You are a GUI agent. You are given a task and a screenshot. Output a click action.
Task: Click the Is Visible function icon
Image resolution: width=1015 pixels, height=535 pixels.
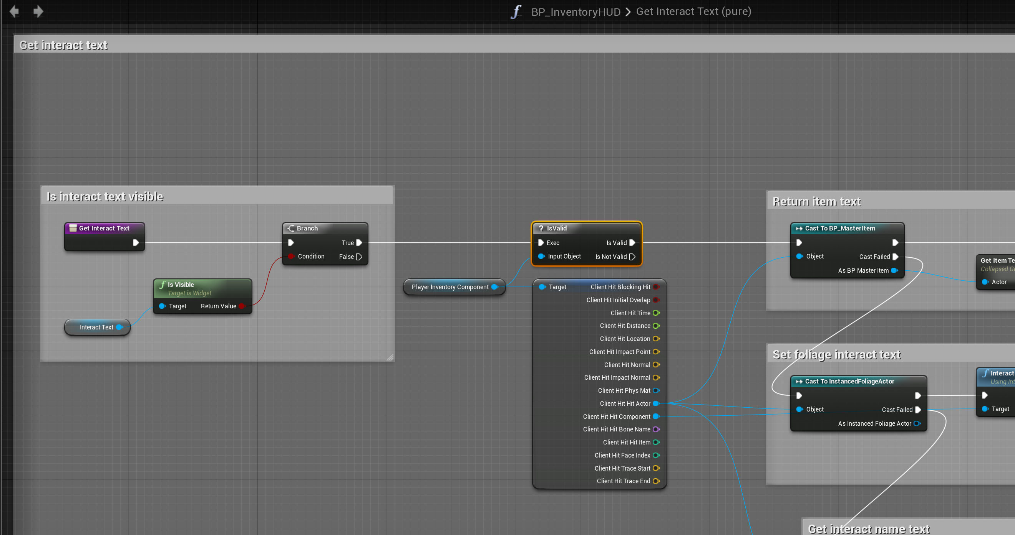tap(163, 285)
